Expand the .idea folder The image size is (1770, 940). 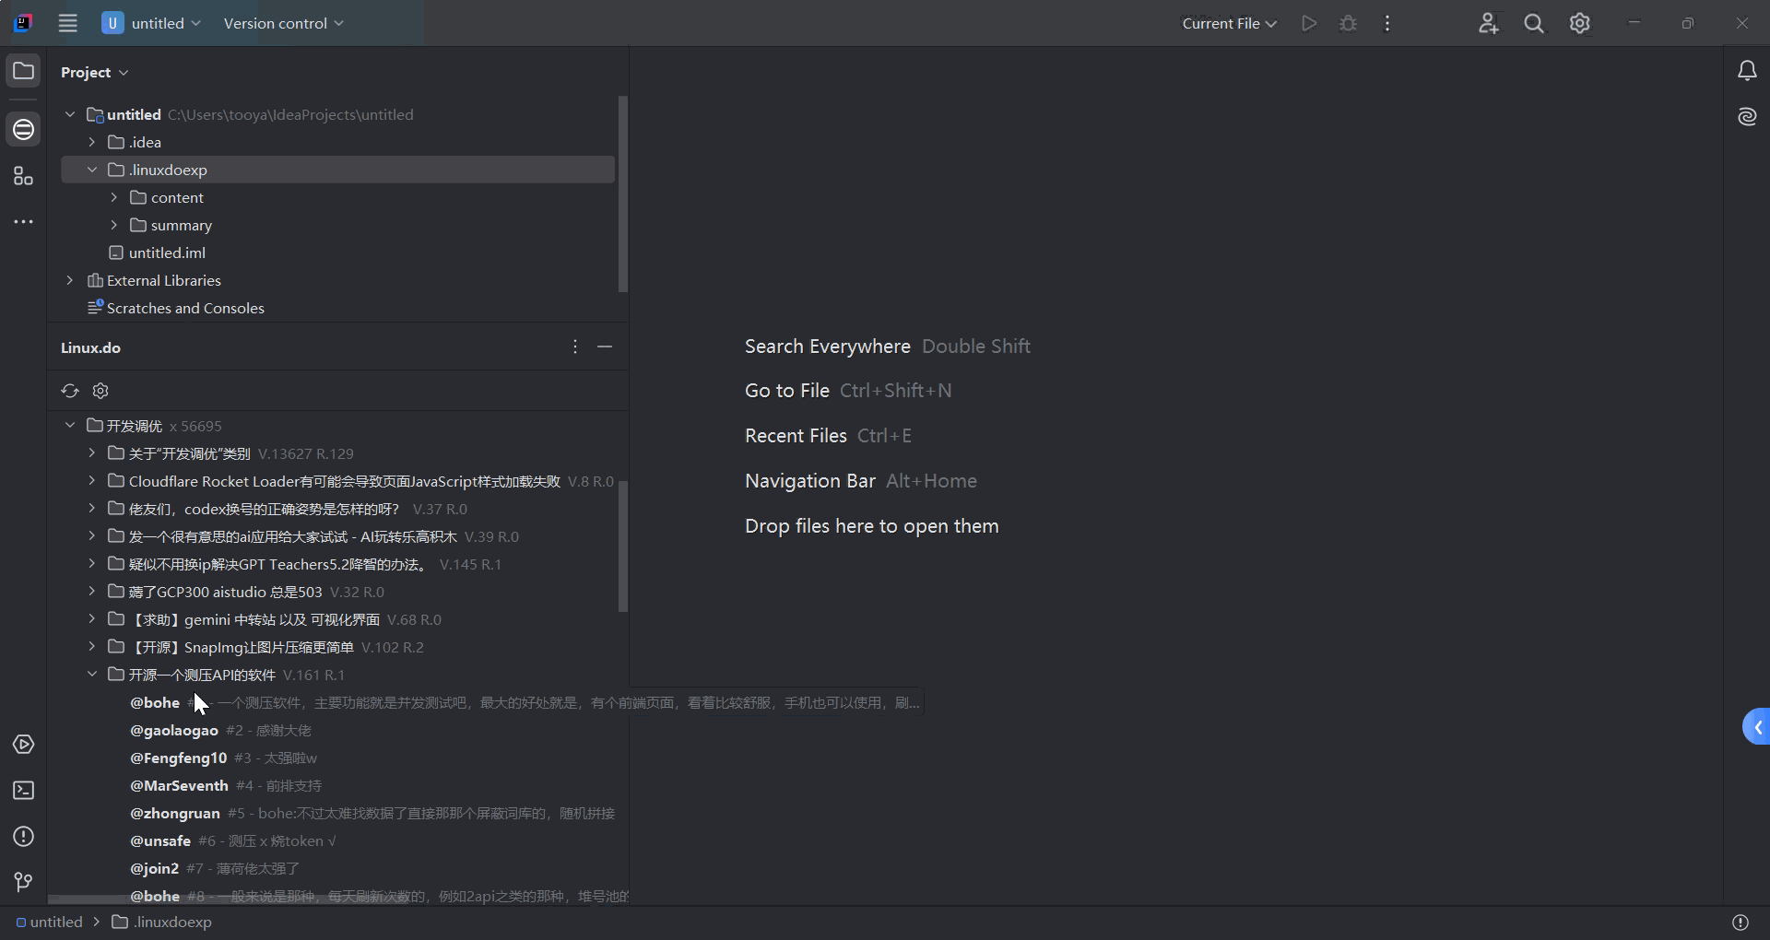[x=92, y=142]
